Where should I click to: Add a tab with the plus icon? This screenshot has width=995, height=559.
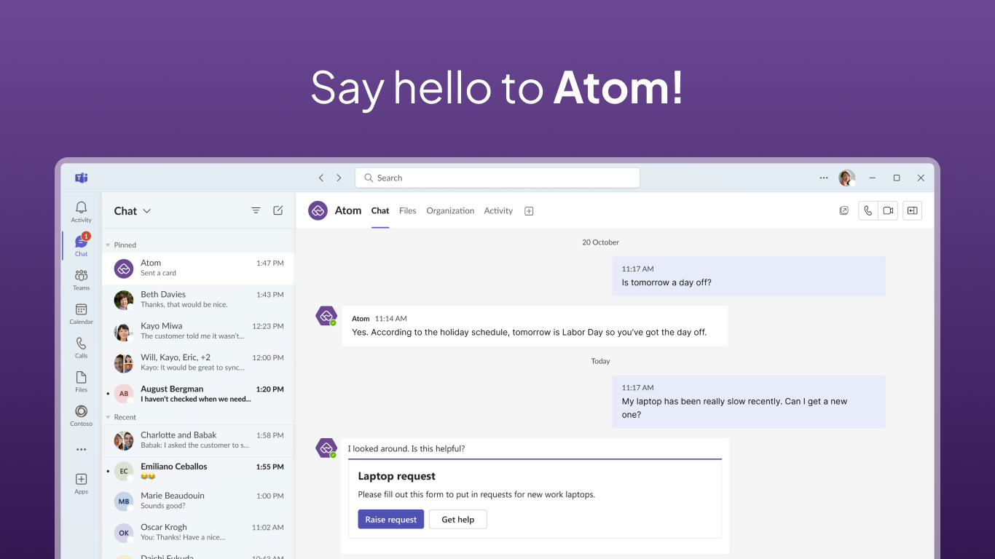530,211
